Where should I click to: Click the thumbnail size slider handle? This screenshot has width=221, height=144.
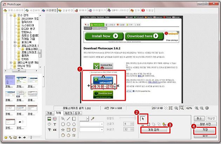[31, 137]
